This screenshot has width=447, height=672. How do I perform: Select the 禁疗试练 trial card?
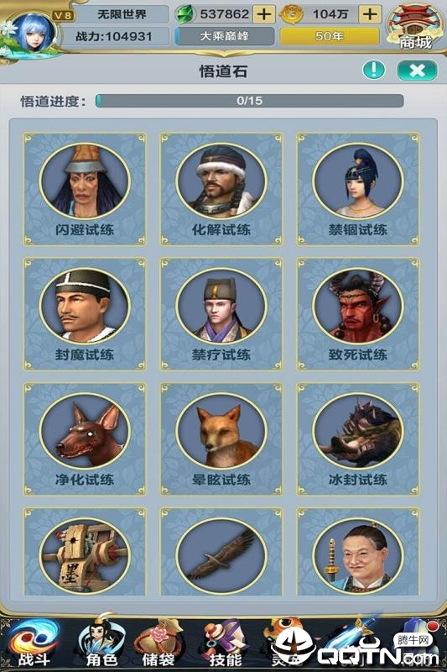pos(221,314)
